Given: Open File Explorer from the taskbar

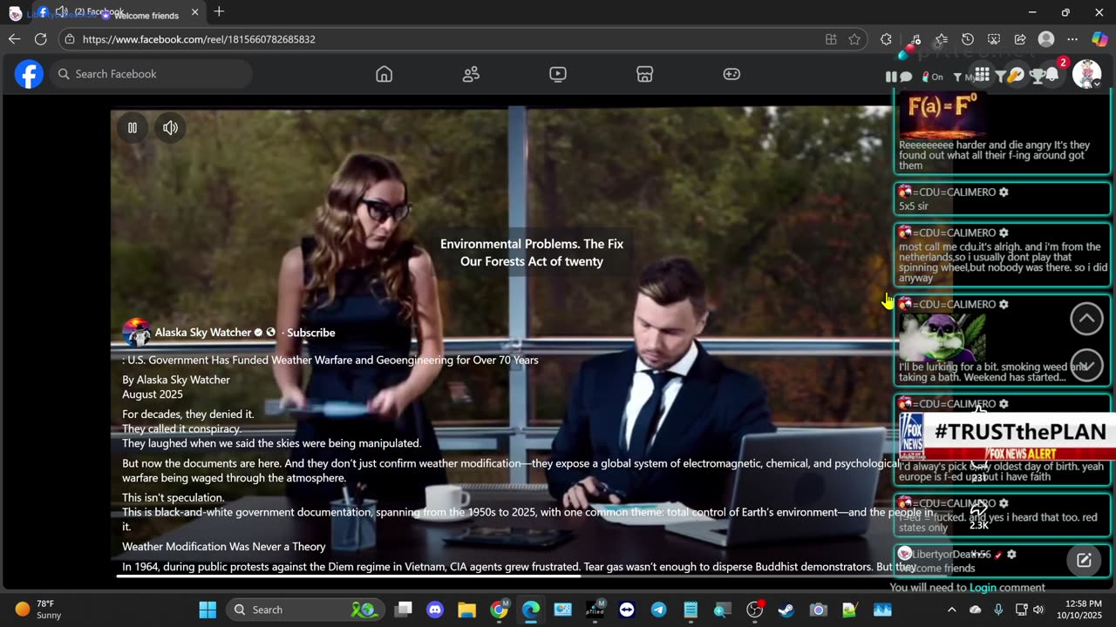Looking at the screenshot, I should (x=467, y=610).
